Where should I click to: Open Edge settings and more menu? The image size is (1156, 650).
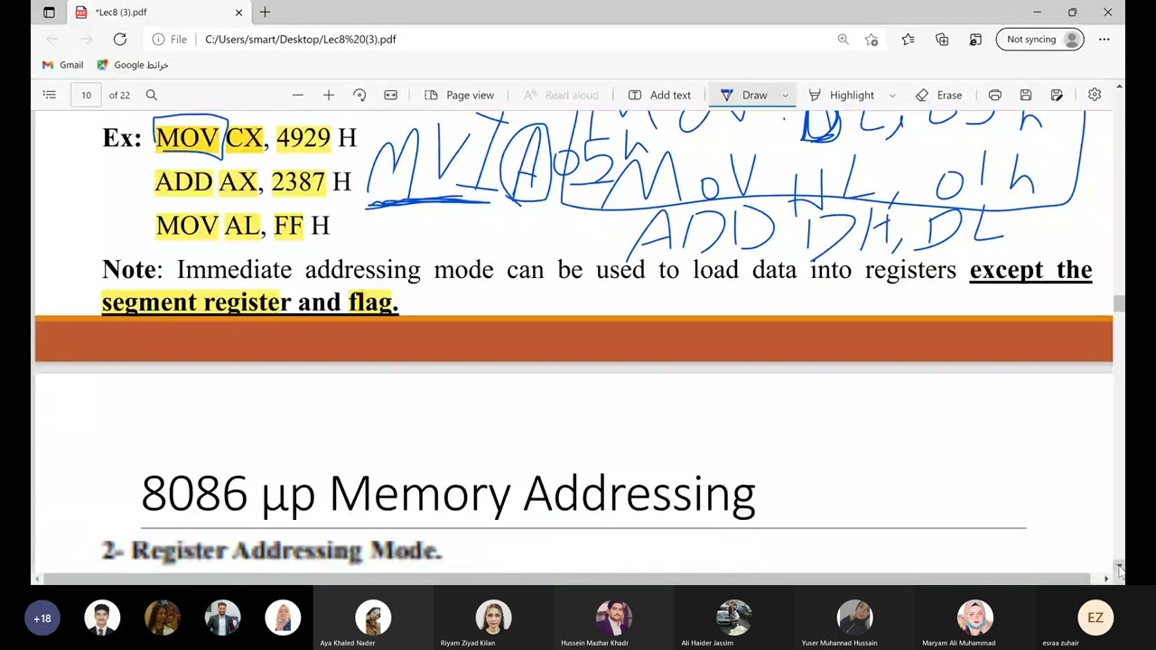point(1104,40)
